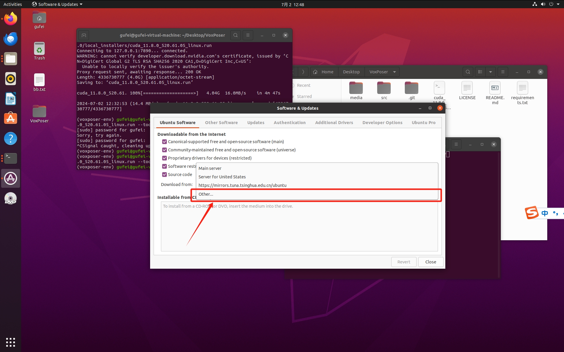
Task: Expand view options dropdown in Files header
Action: tap(491, 72)
